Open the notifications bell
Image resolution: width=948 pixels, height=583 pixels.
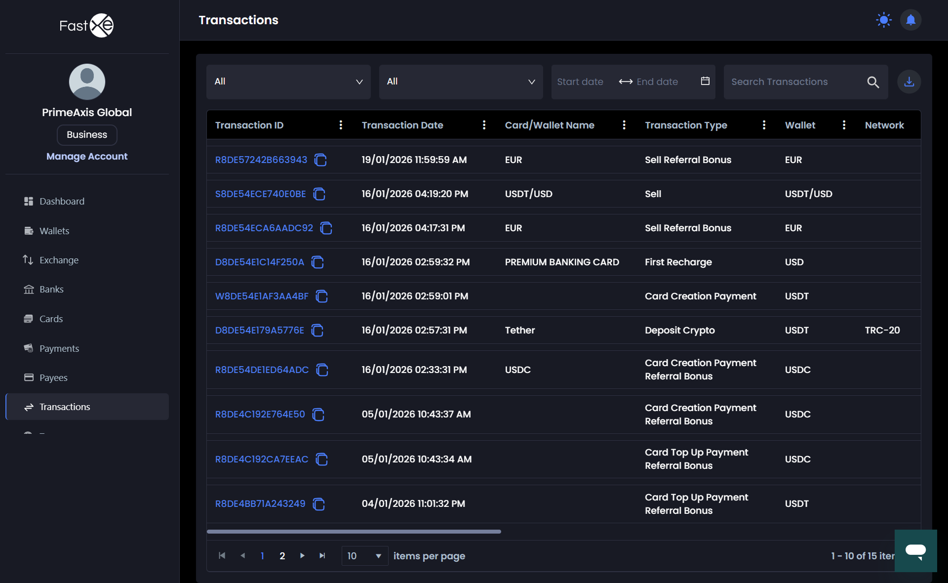[910, 20]
